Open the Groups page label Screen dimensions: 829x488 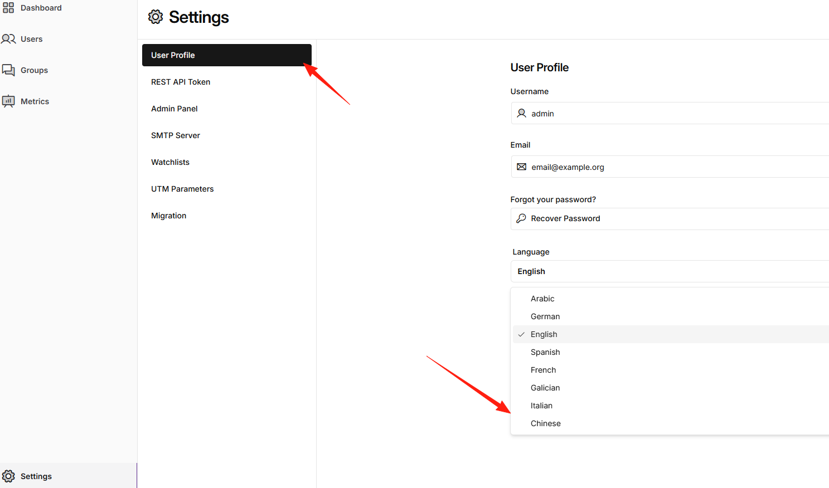point(34,70)
